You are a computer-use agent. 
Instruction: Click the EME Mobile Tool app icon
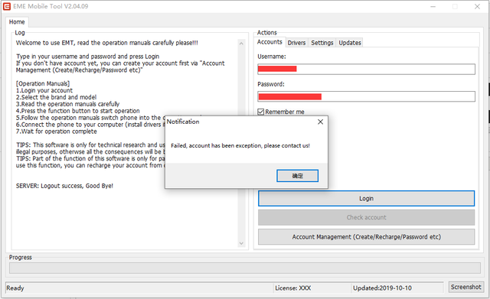click(7, 6)
